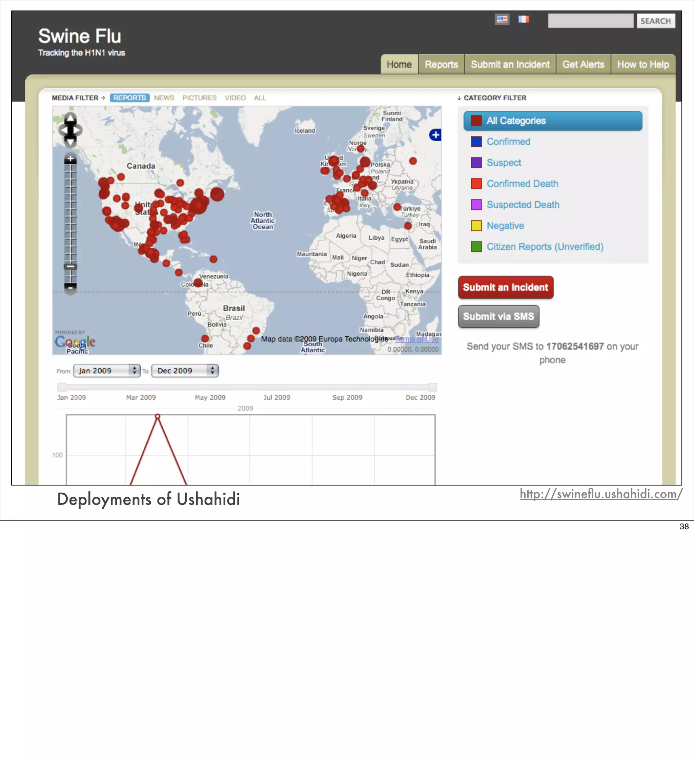
Task: Pan the map down with arrow control
Action: 70,142
